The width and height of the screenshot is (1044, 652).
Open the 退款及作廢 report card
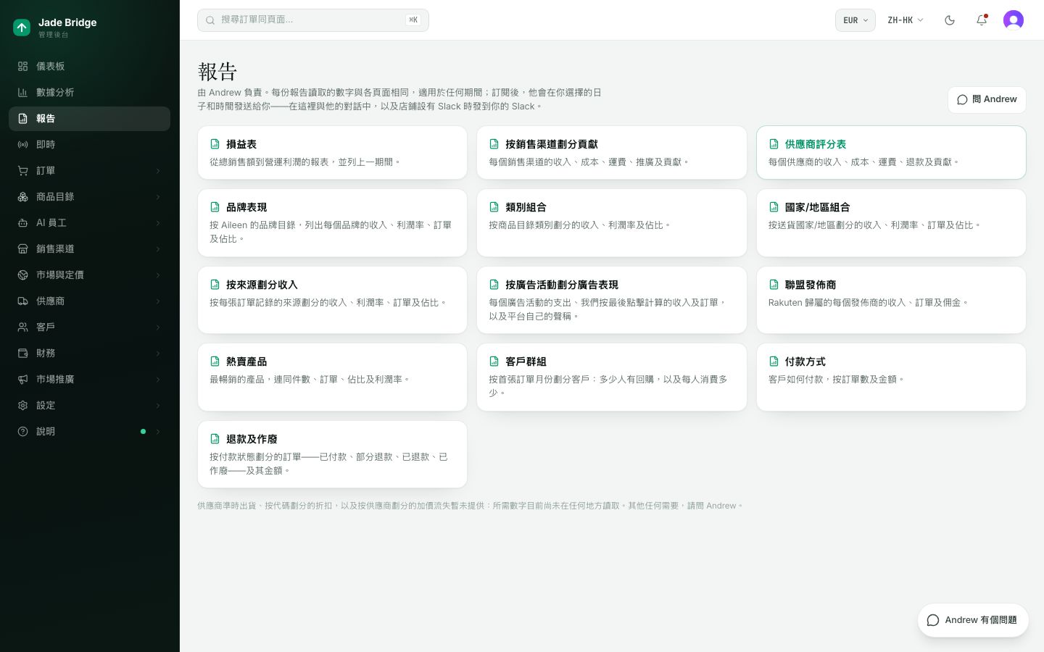coord(332,454)
